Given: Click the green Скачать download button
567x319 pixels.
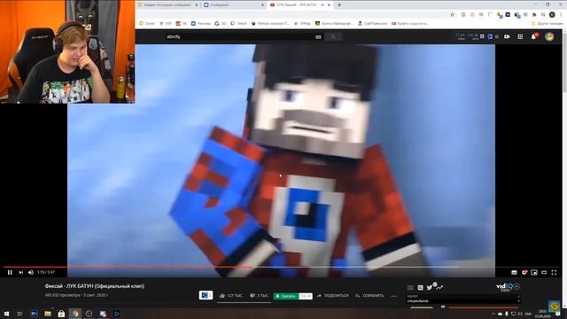Looking at the screenshot, I should point(286,296).
